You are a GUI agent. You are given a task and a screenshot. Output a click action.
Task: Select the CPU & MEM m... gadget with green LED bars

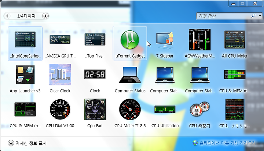235,74
